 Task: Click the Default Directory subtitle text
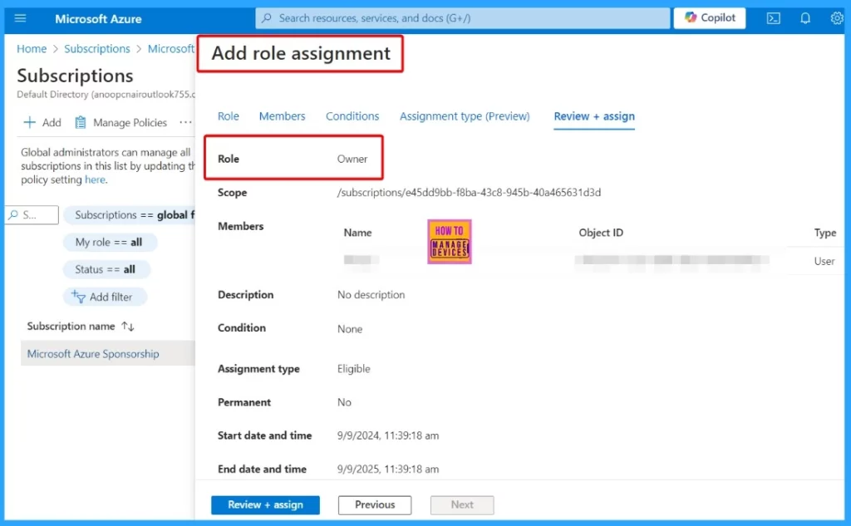click(x=106, y=95)
